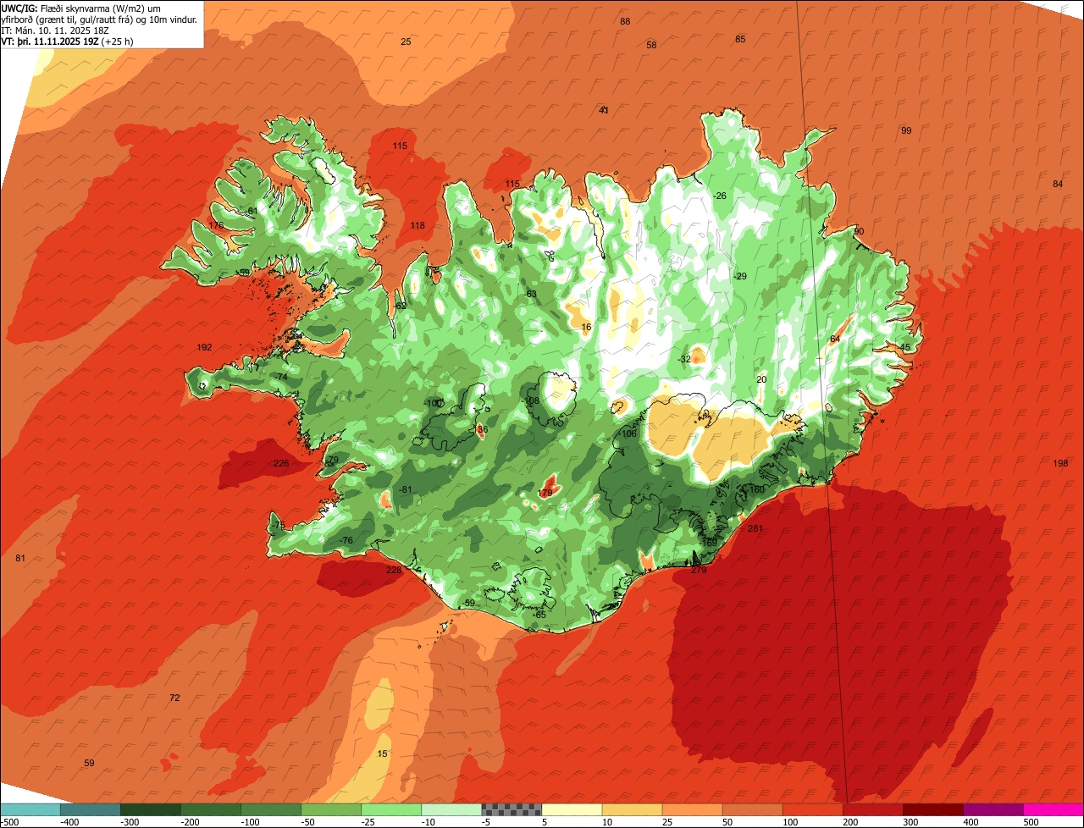This screenshot has height=828, width=1084.
Task: Select the dark maroon 300 to 400 swatch
Action: 932,809
